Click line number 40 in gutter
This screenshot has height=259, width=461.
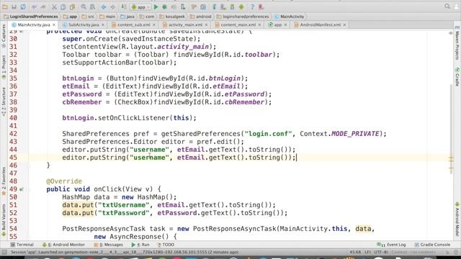(13, 118)
